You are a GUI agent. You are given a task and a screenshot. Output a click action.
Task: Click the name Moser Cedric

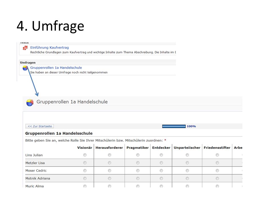click(x=36, y=171)
